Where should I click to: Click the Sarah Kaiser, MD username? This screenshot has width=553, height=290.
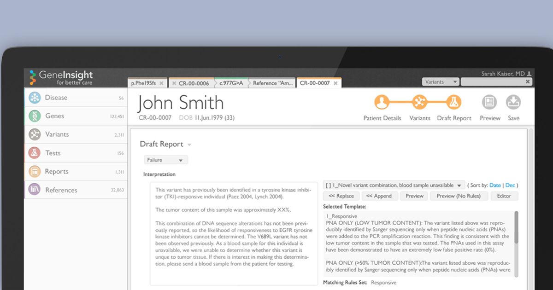pos(503,74)
